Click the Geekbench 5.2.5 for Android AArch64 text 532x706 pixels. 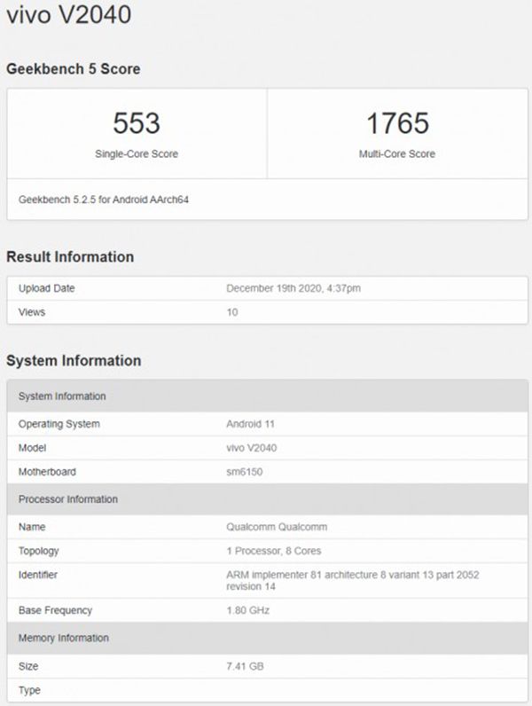104,200
